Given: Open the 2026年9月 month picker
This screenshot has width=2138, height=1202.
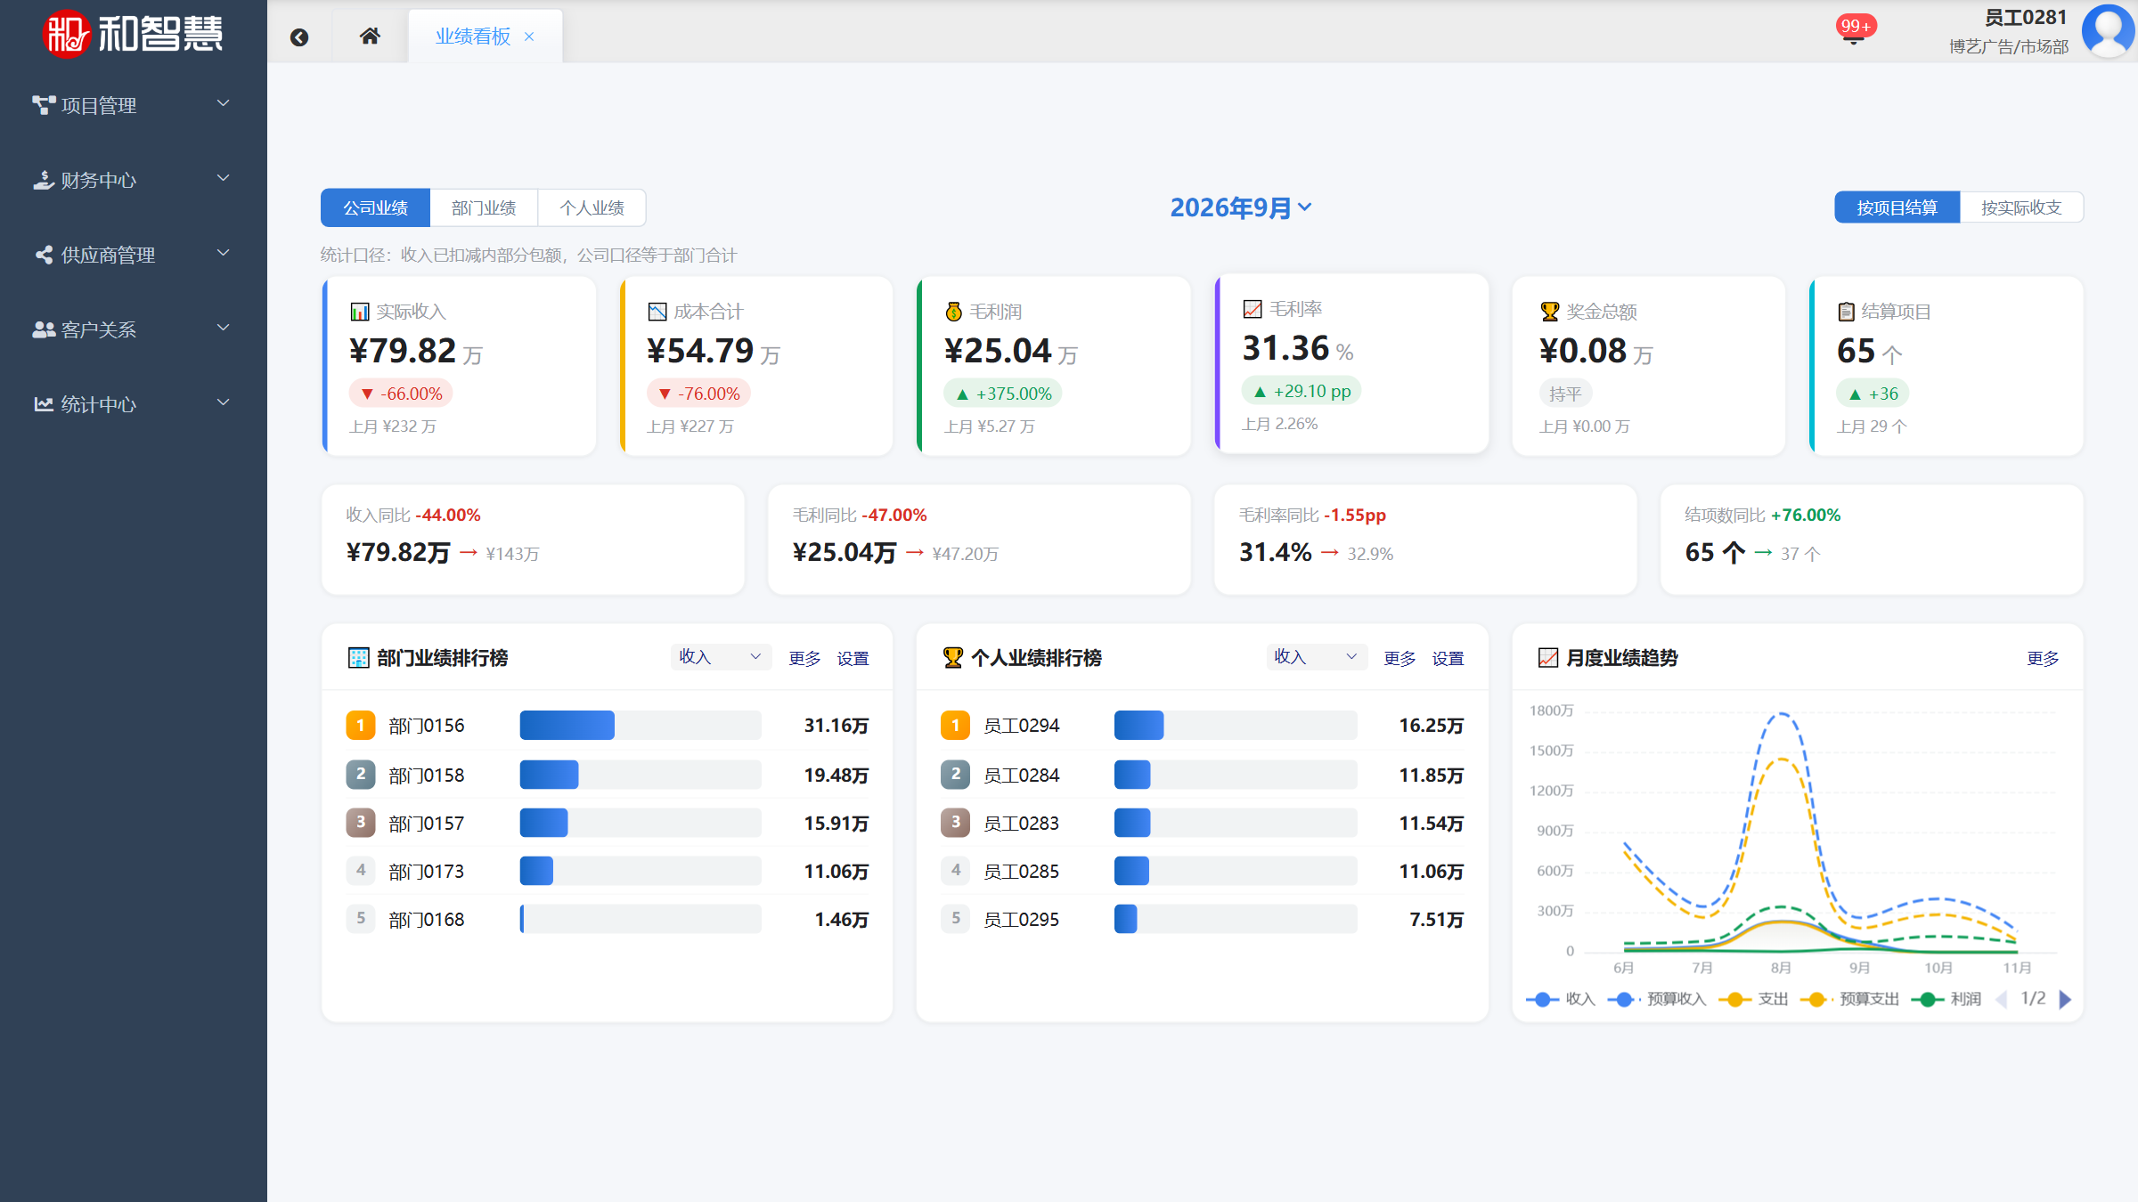Looking at the screenshot, I should (x=1240, y=207).
